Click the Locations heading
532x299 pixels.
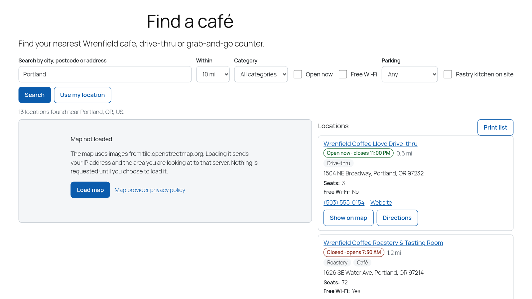(333, 126)
